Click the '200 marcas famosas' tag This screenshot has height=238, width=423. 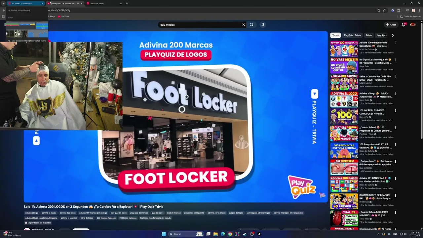[x=106, y=218]
